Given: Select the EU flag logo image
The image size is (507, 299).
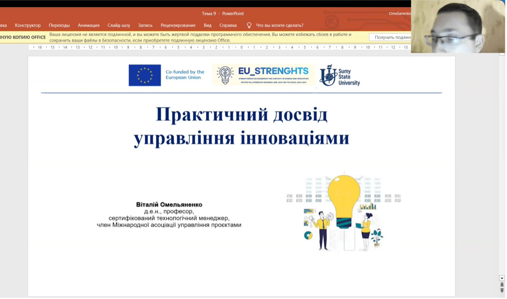Looking at the screenshot, I should 145,75.
